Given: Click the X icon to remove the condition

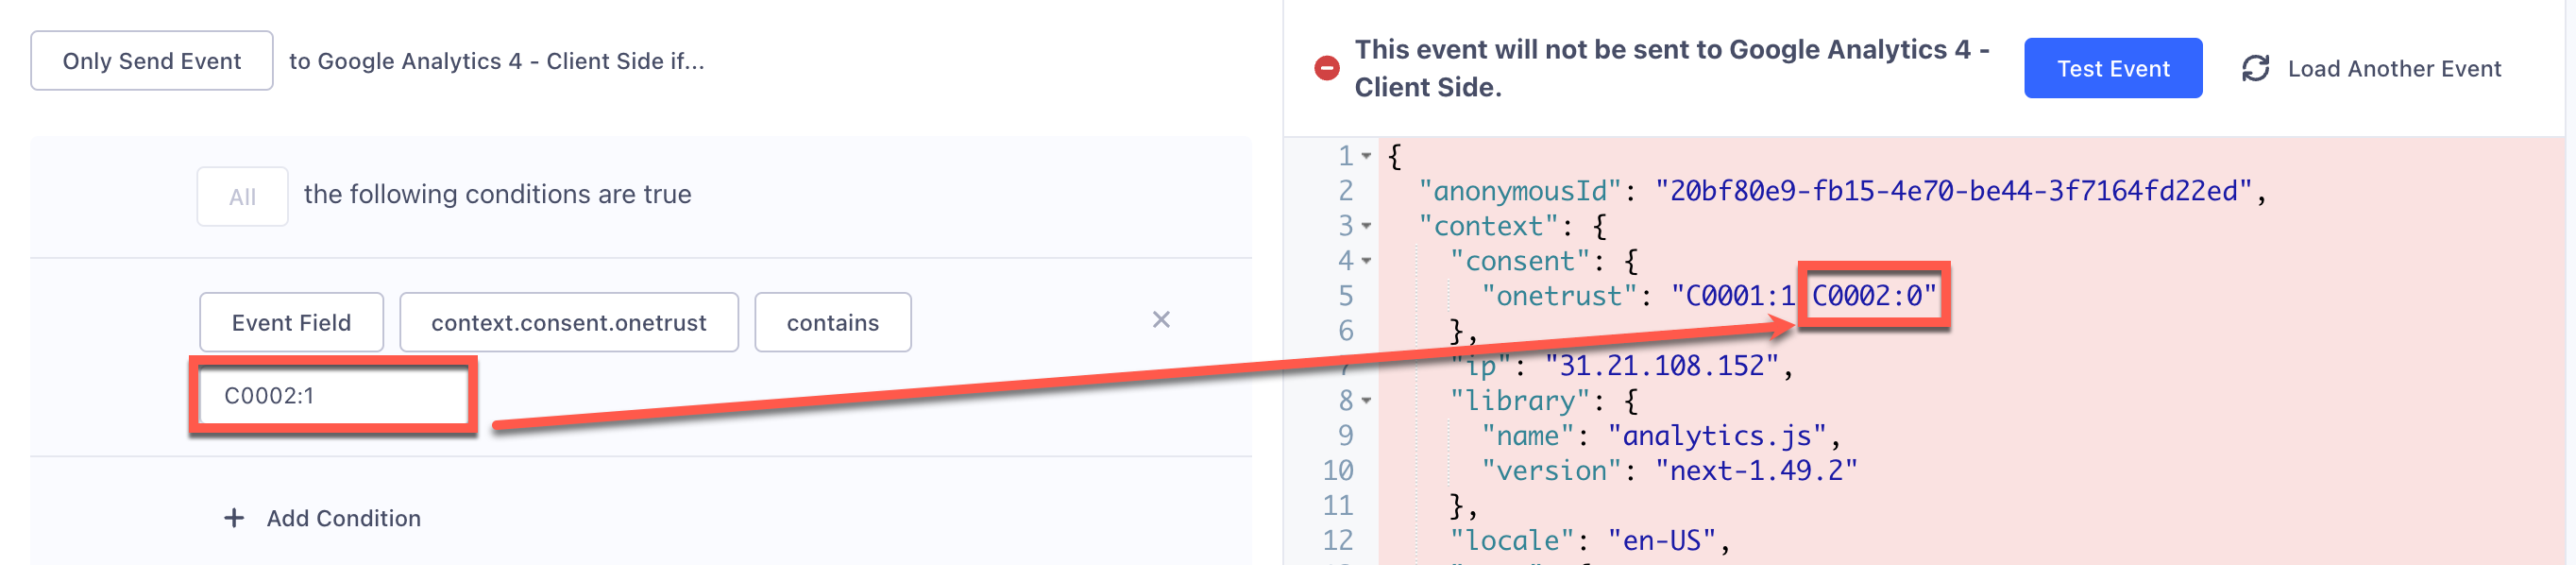Looking at the screenshot, I should click(1160, 320).
